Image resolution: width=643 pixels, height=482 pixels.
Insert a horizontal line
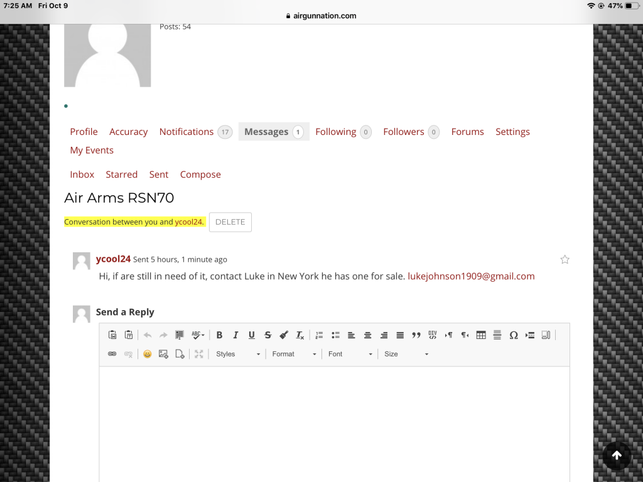497,335
